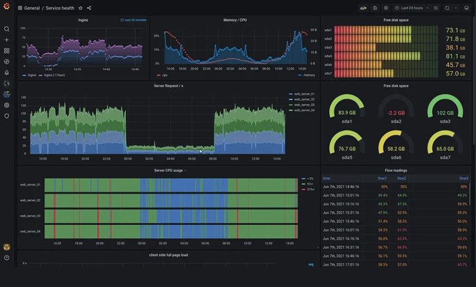
Task: Click the Last 20 minutes time override label
Action: tap(136, 20)
